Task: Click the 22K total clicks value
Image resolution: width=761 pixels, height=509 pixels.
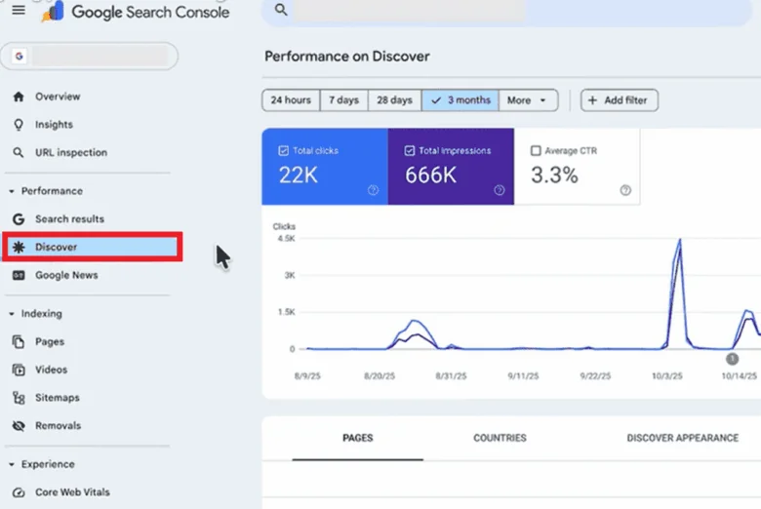Action: pyautogui.click(x=299, y=176)
